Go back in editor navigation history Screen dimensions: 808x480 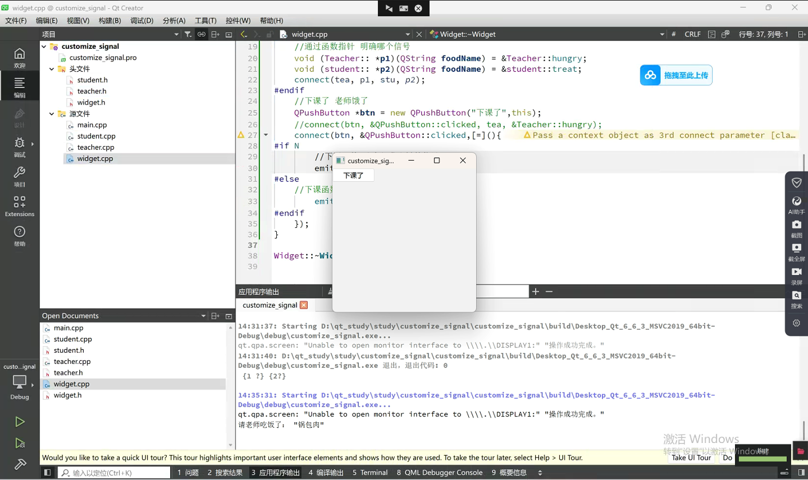tap(244, 34)
